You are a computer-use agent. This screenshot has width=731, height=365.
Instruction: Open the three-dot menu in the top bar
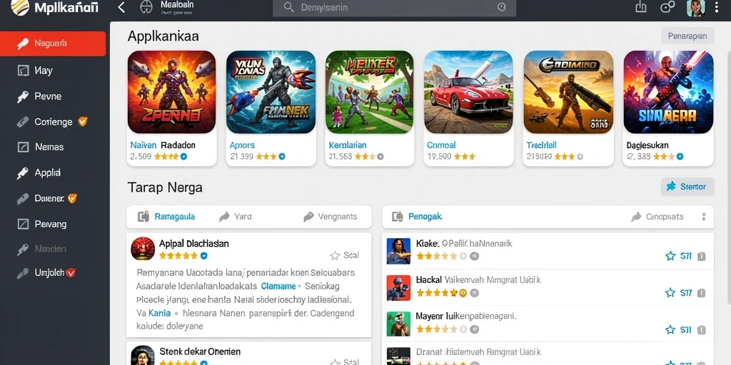[717, 7]
